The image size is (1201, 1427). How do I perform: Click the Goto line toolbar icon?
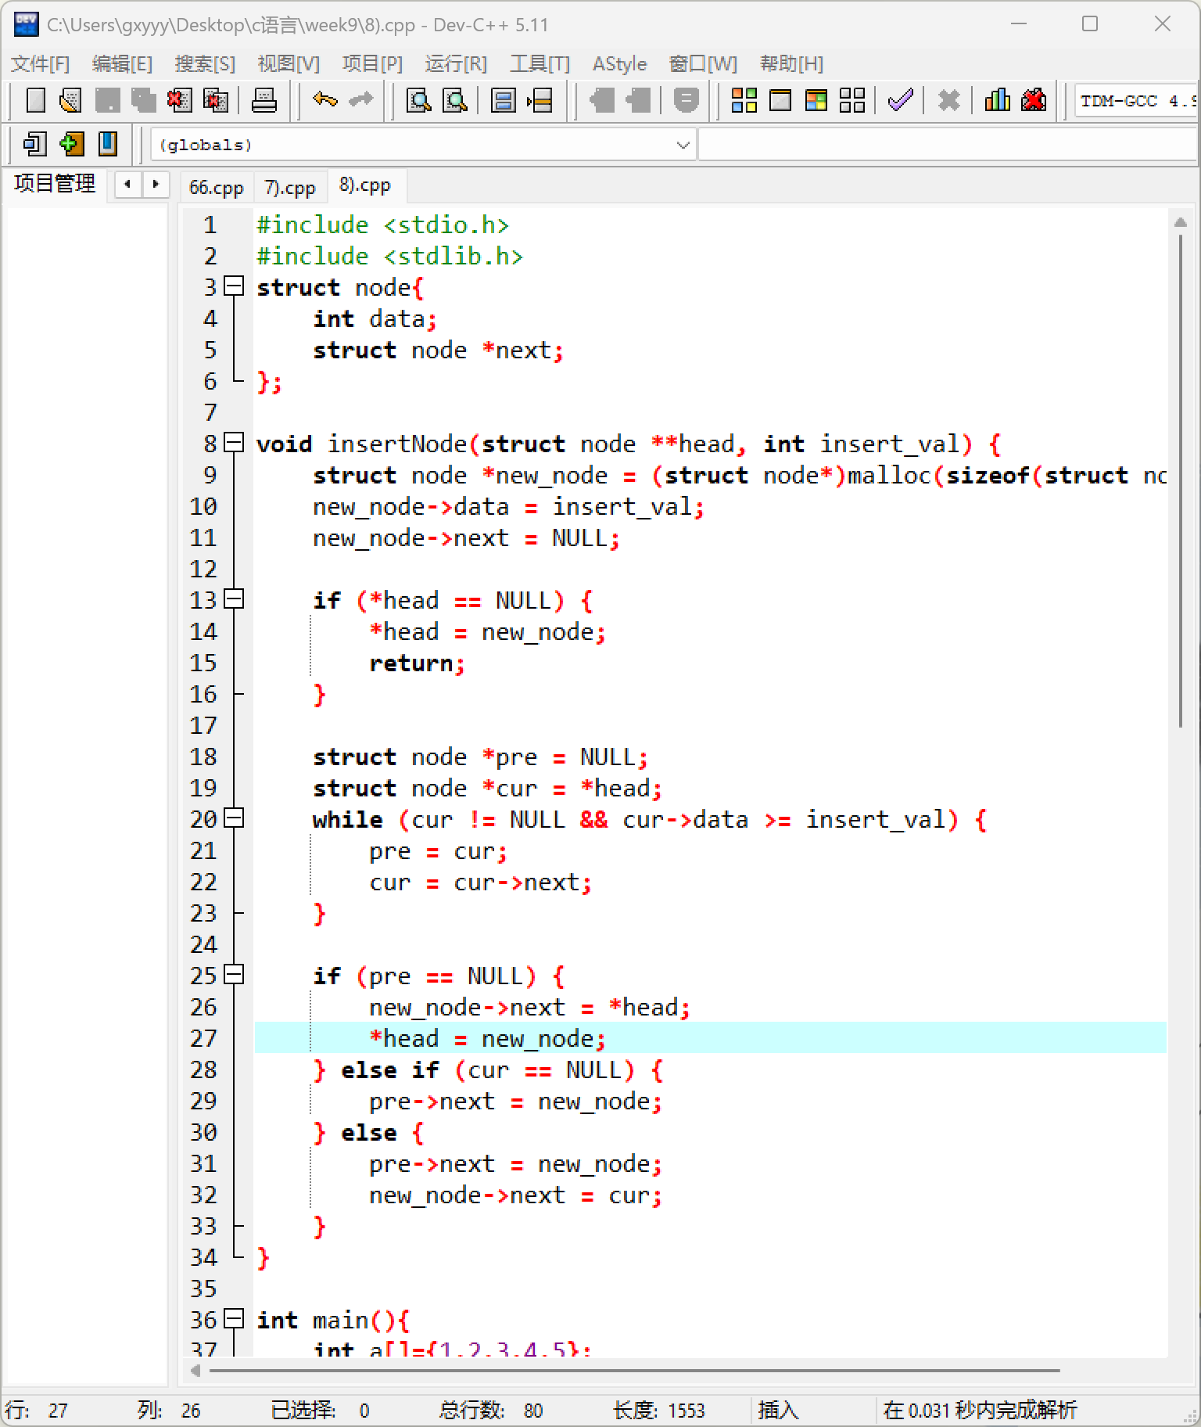[x=540, y=100]
